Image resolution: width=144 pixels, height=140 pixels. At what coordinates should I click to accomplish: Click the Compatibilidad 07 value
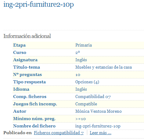pos(93,96)
